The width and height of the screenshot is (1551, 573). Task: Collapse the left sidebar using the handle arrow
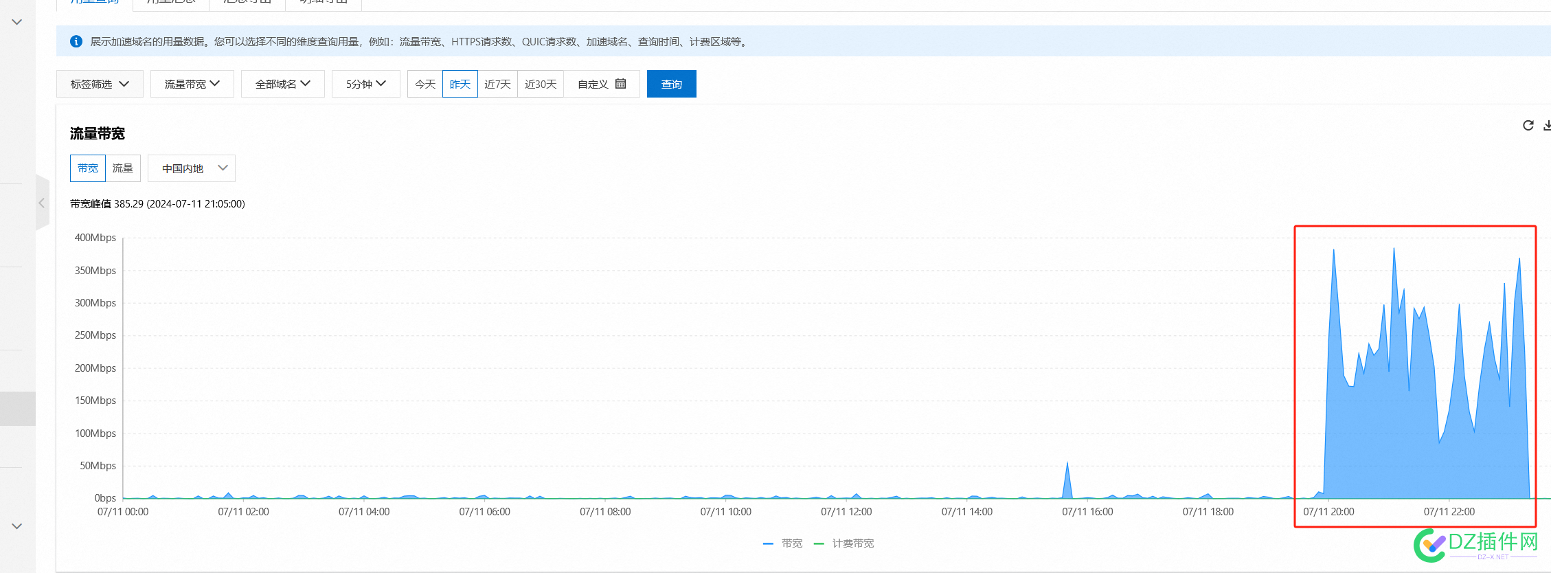tap(42, 203)
